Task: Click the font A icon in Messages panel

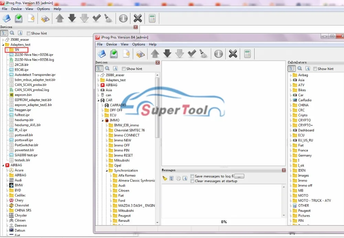Action: (x=185, y=178)
